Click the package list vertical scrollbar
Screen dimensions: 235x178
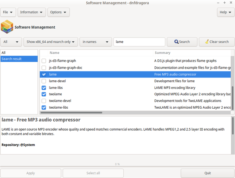(x=232, y=98)
